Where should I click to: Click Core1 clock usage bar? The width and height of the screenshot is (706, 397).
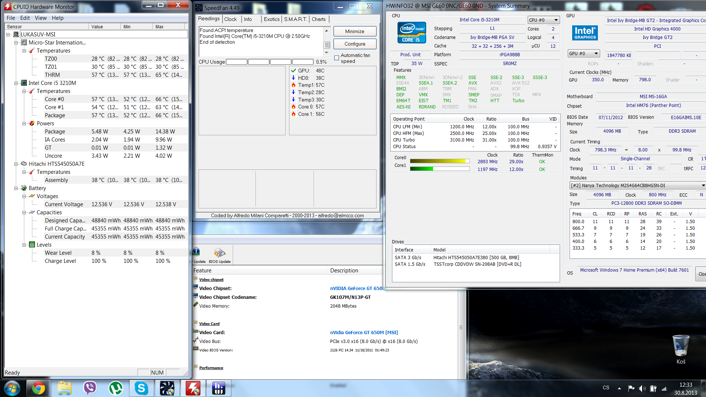pos(440,169)
